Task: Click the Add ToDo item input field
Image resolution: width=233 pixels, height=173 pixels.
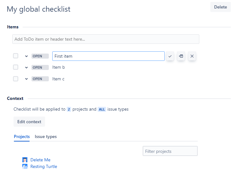Action: pos(106,39)
